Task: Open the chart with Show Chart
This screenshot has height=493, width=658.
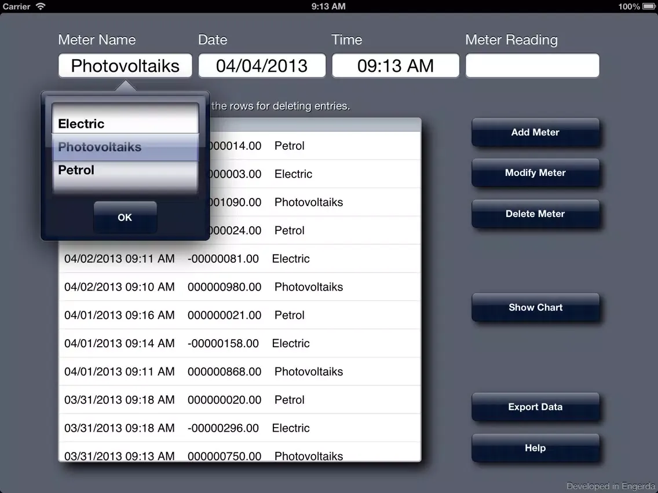Action: [x=535, y=307]
